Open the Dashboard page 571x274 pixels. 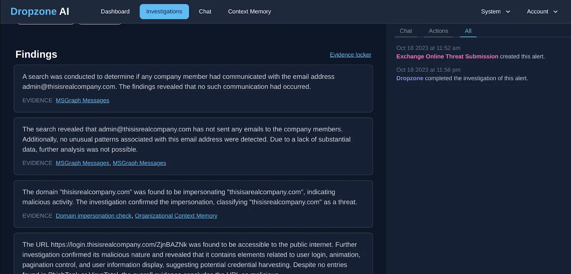[115, 11]
